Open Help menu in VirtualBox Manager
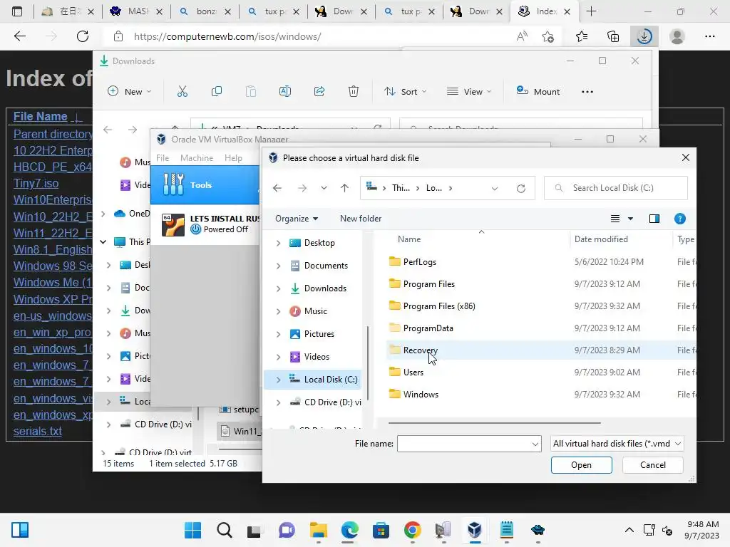Viewport: 730px width, 547px height. pyautogui.click(x=233, y=158)
